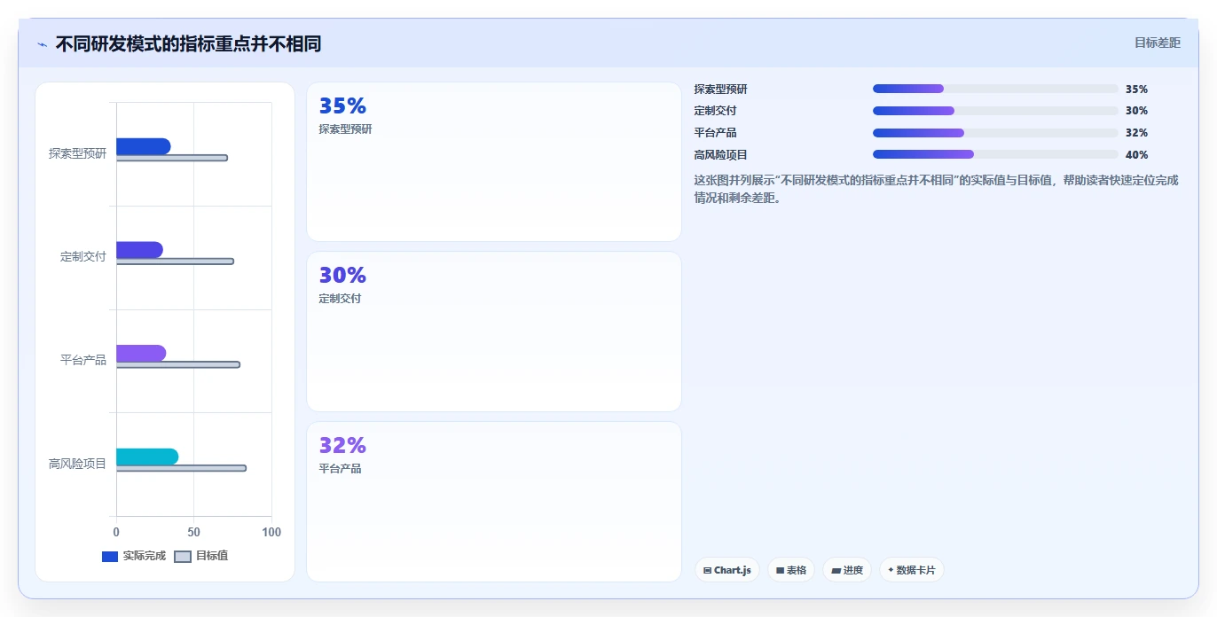Click the x-axis tick label 100
1217x617 pixels.
click(x=271, y=533)
